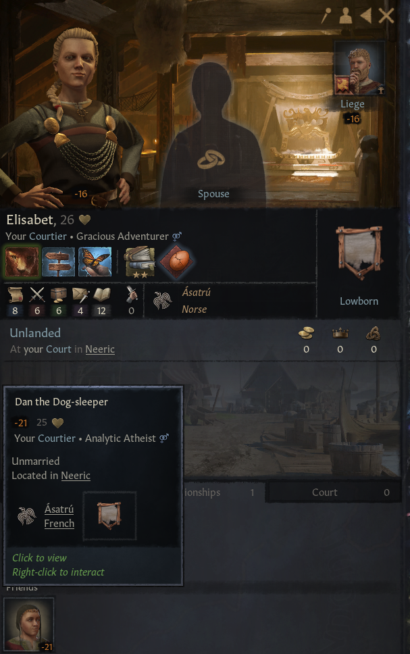Screen dimensions: 410x654
Task: Select the butterfly trait icon
Action: (x=95, y=261)
